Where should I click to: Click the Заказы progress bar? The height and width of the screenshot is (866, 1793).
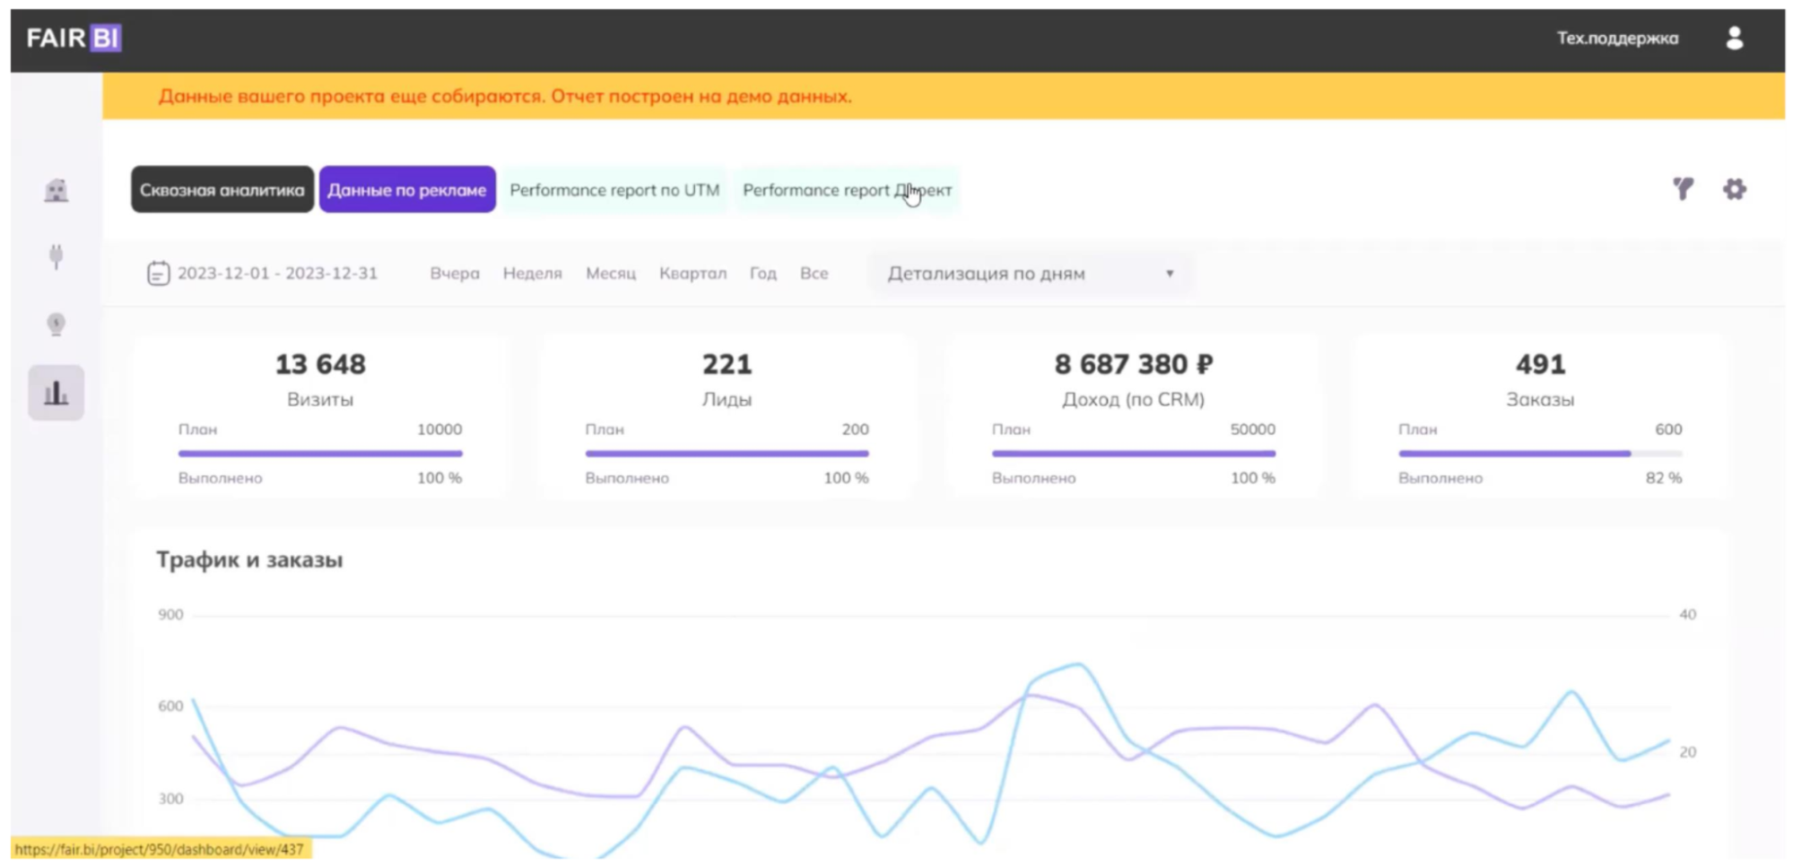pos(1539,454)
